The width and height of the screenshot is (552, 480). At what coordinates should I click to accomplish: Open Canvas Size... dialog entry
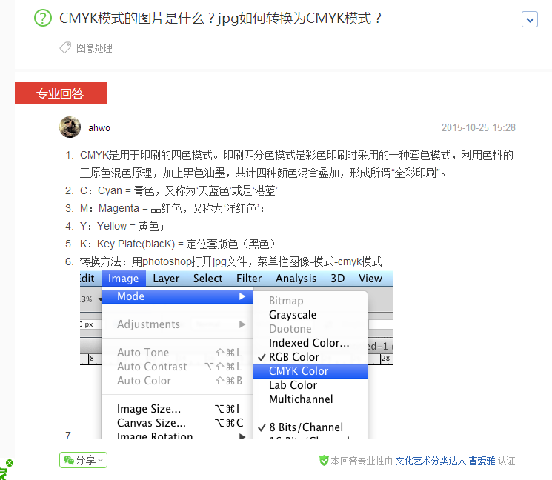click(177, 423)
